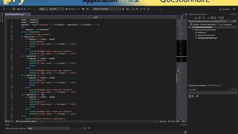Viewport: 238px width, 134px height.
Task: Open the Afficher la sortie Build dropdown
Action: click(49, 128)
